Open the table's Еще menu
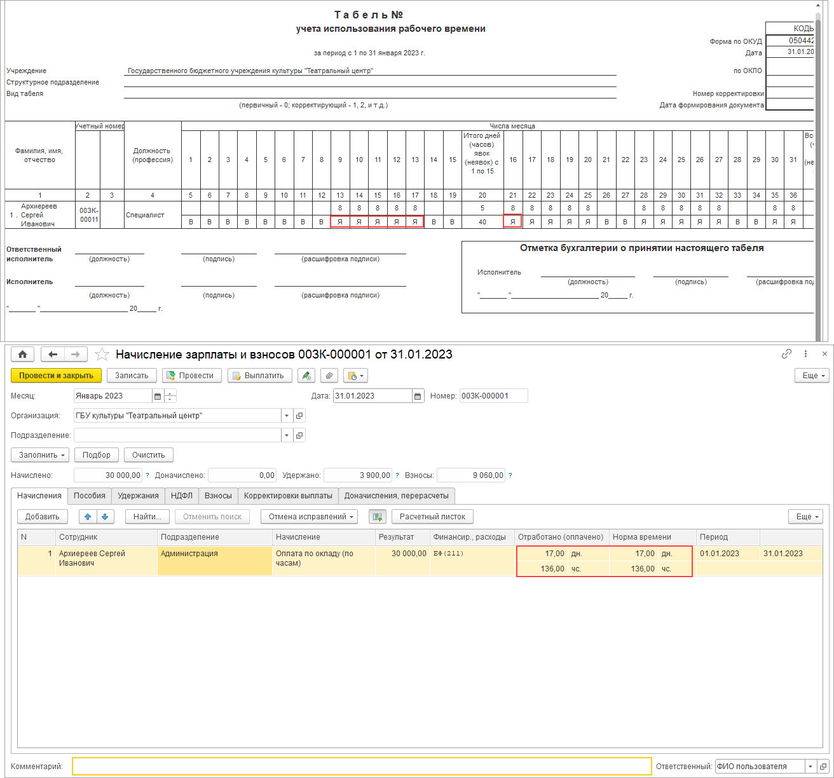The image size is (834, 778). pos(805,517)
